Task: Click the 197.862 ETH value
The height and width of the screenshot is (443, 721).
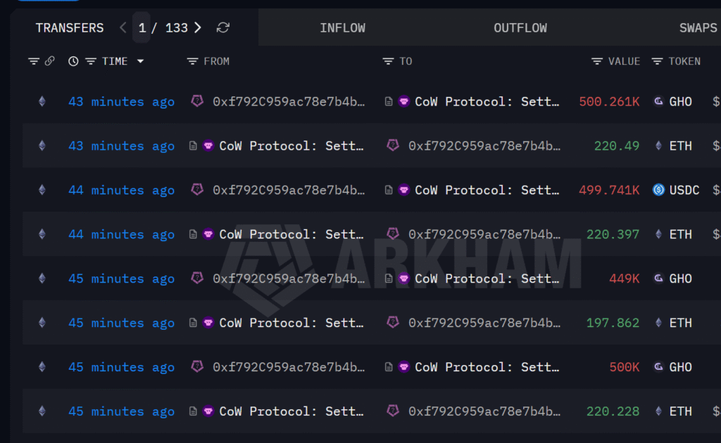Action: point(613,323)
